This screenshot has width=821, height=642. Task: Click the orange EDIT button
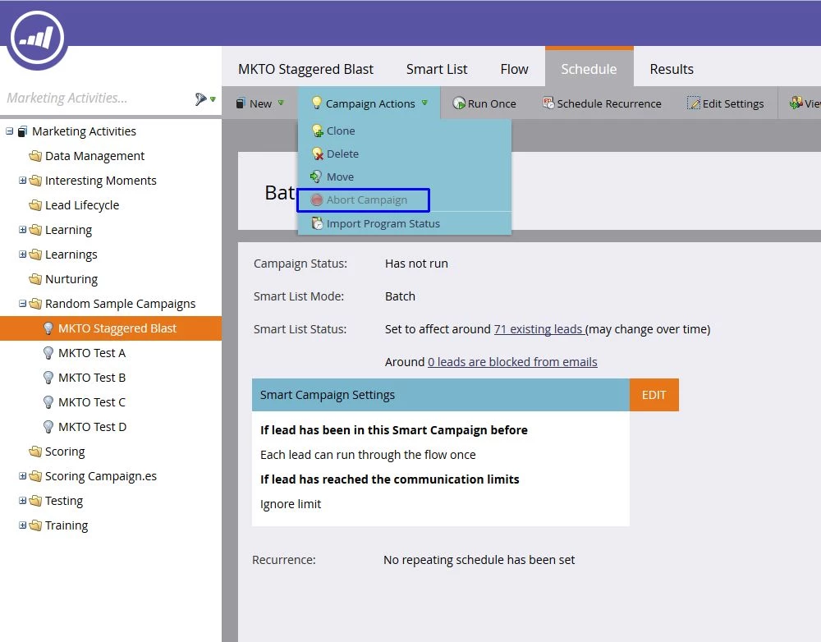pos(654,395)
